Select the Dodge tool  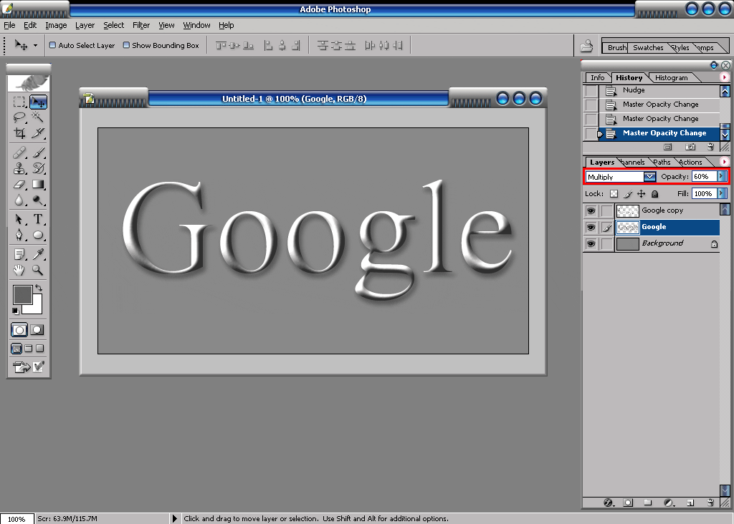coord(38,200)
